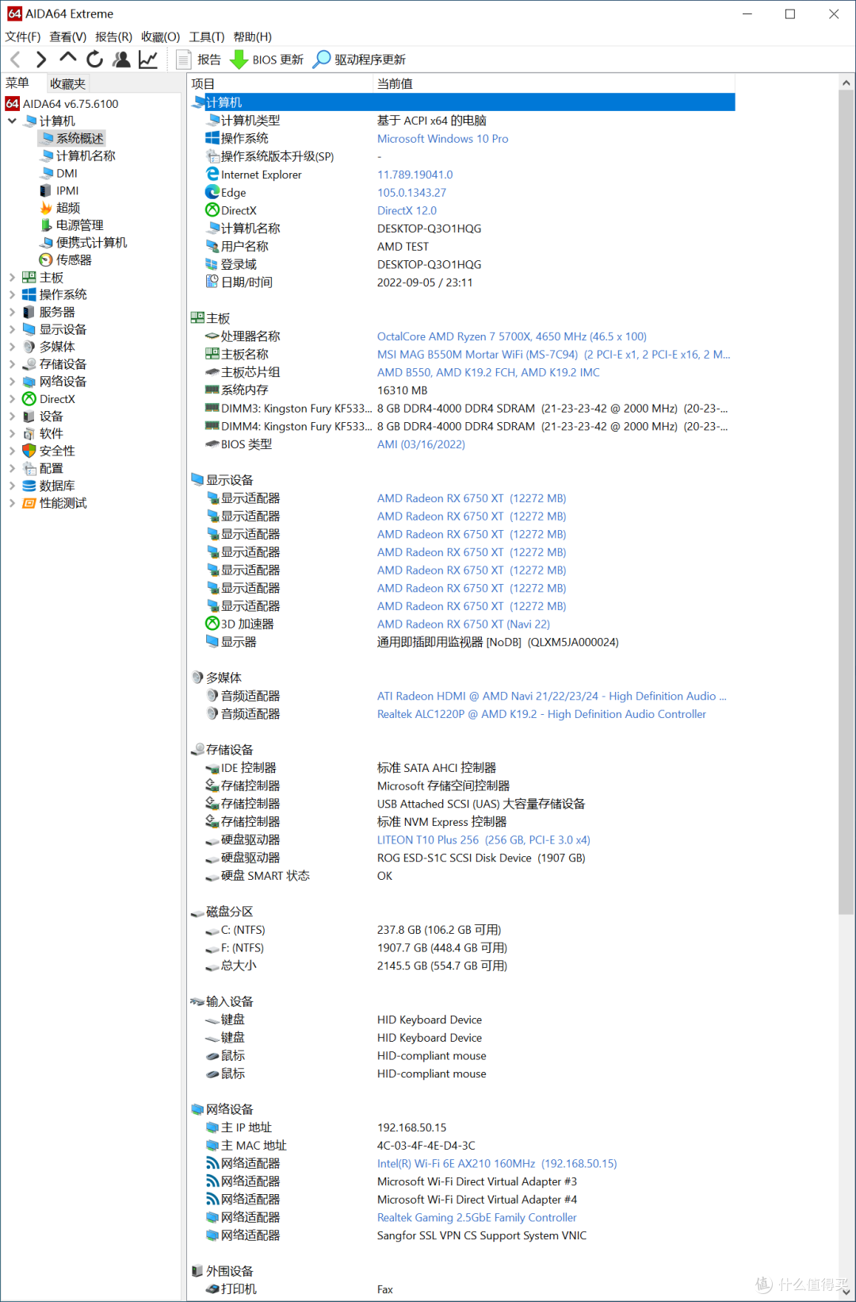Expand the 主板 tree node
Screen dimensions: 856x1302
12,278
